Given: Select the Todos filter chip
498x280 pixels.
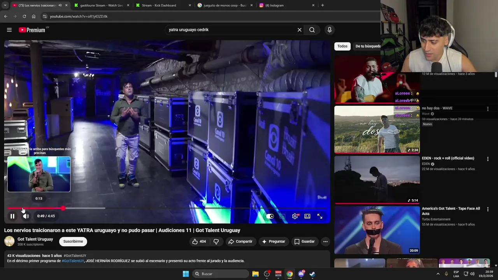Looking at the screenshot, I should (x=342, y=46).
